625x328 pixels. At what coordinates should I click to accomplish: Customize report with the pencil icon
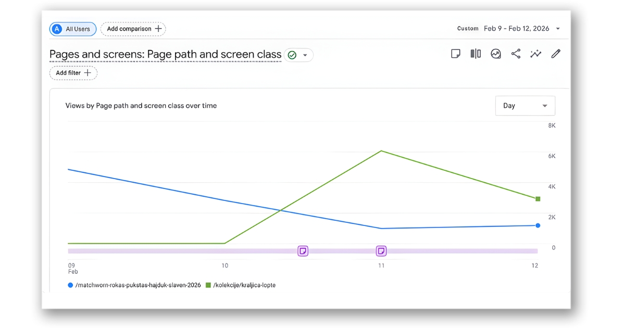coord(556,54)
